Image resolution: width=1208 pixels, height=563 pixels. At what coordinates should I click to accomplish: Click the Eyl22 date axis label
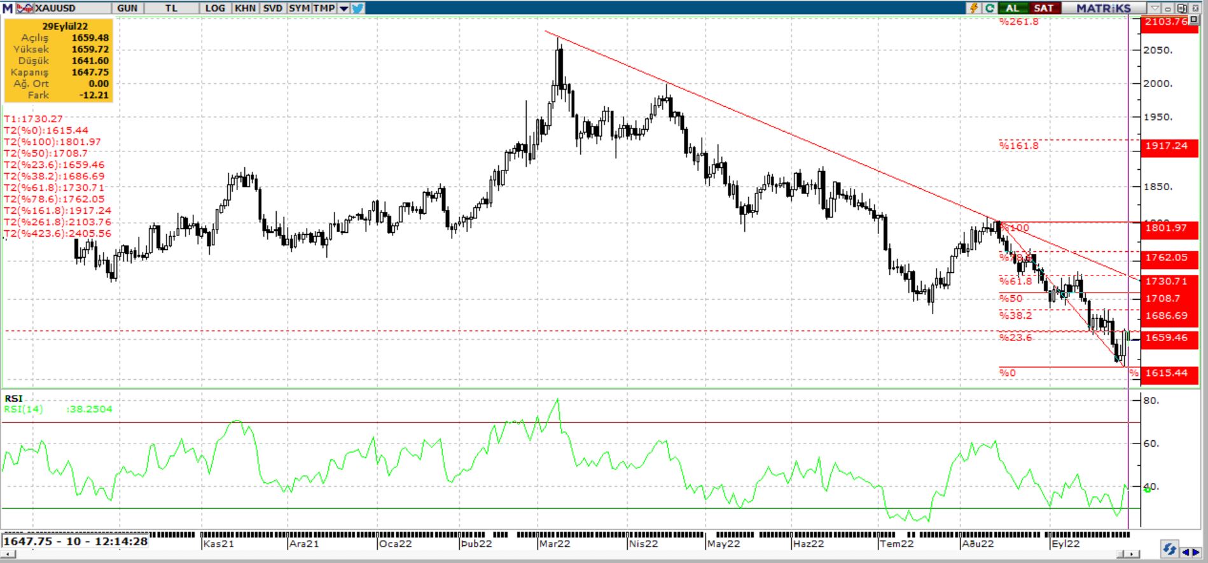point(1066,544)
